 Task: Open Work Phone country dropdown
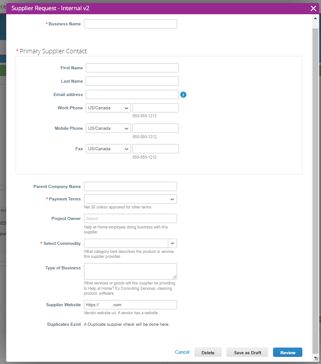coord(108,108)
